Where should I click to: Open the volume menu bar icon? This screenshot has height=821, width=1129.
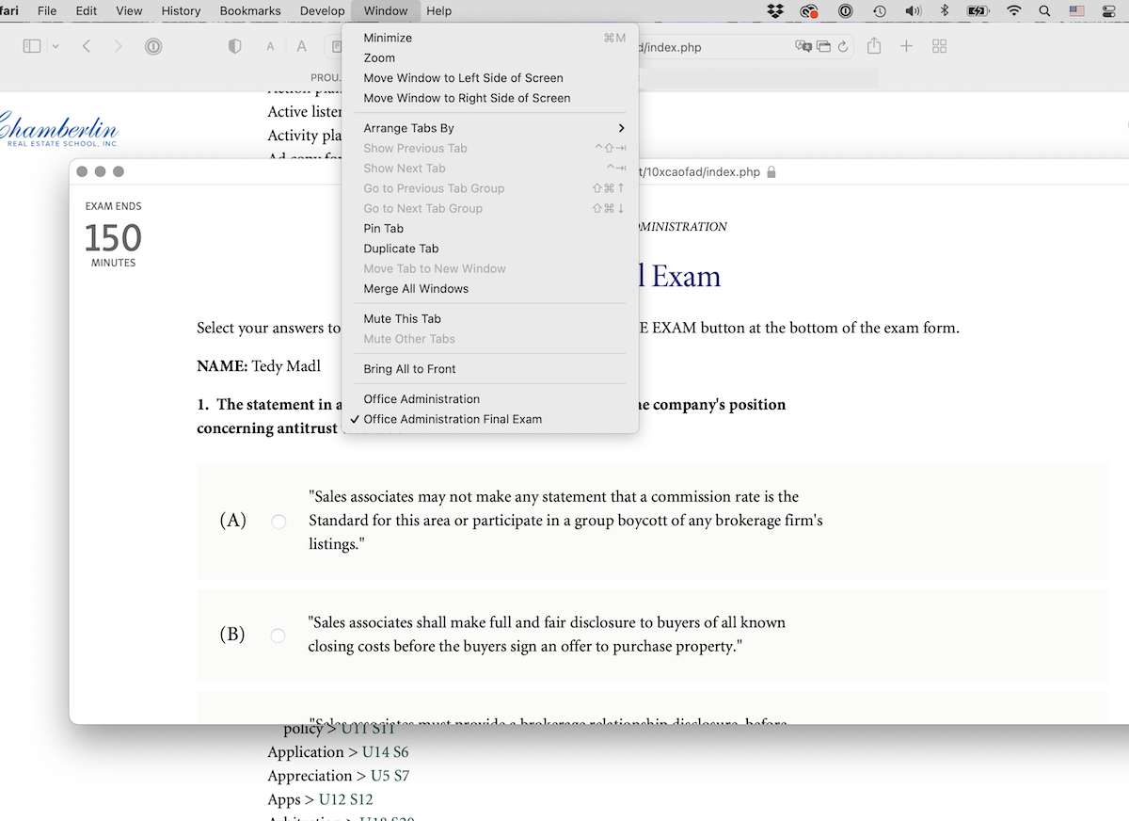point(913,11)
